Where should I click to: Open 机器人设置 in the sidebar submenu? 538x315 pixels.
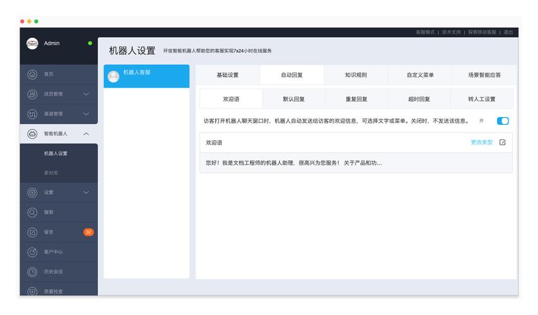[56, 153]
